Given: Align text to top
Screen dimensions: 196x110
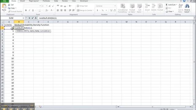Looking at the screenshot, I should tap(58, 6).
